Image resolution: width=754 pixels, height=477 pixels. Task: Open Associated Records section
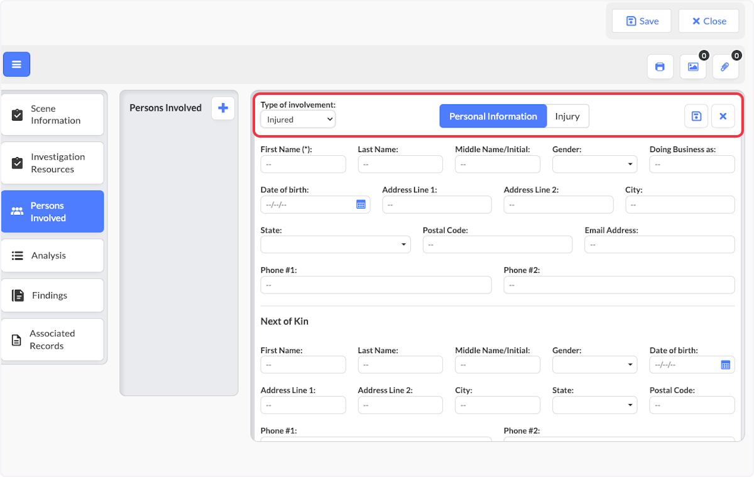[52, 339]
